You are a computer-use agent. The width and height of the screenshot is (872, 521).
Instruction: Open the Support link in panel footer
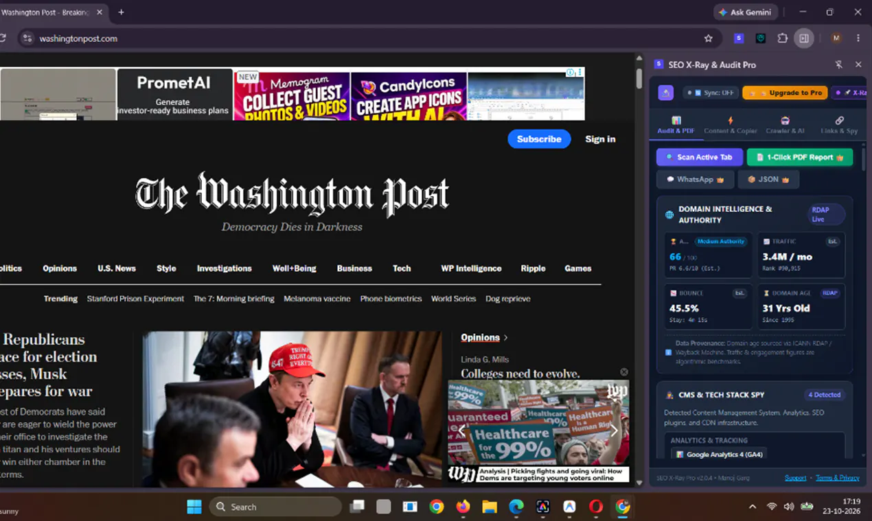[796, 478]
